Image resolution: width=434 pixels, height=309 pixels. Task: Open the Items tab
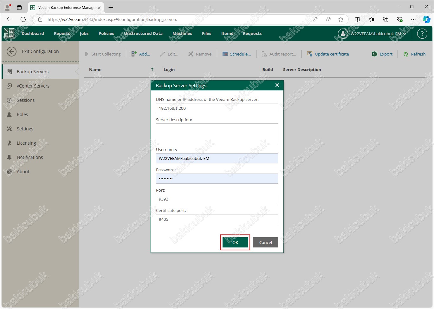point(227,33)
